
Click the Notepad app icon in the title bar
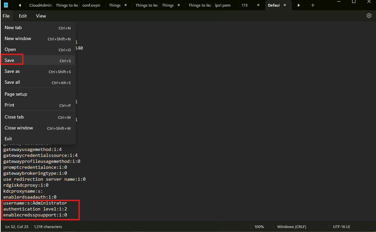6,5
